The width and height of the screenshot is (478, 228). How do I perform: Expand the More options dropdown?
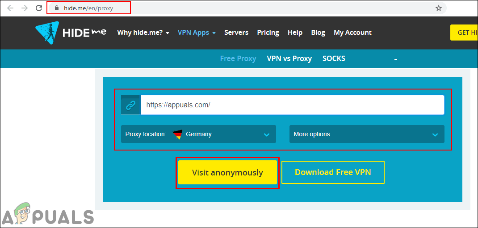367,134
